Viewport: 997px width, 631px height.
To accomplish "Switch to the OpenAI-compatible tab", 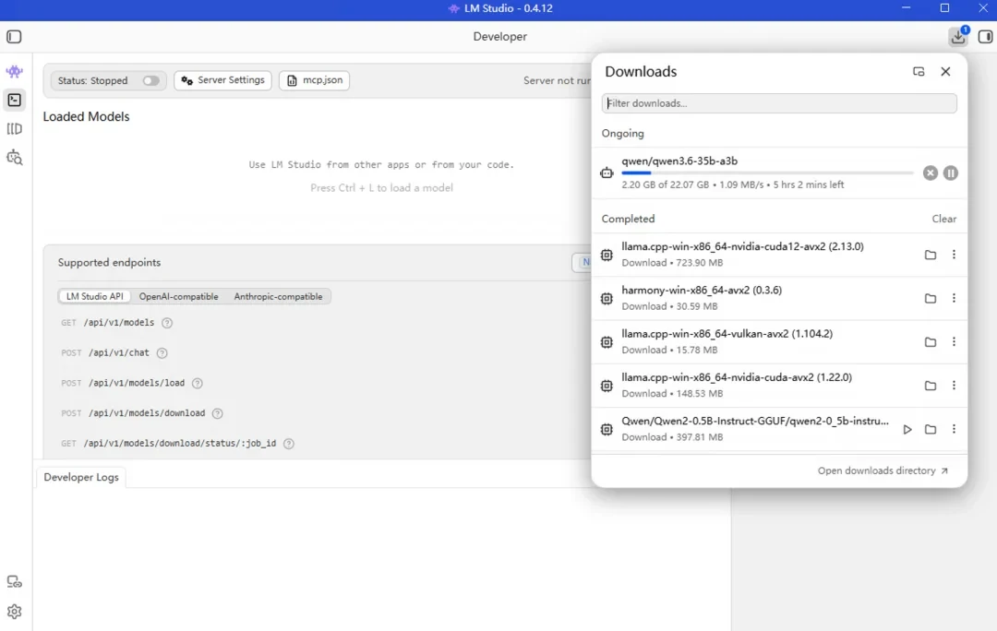I will (179, 297).
